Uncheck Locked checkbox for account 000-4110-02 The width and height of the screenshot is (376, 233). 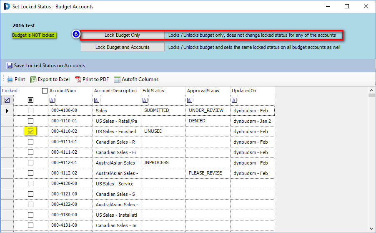click(x=30, y=131)
